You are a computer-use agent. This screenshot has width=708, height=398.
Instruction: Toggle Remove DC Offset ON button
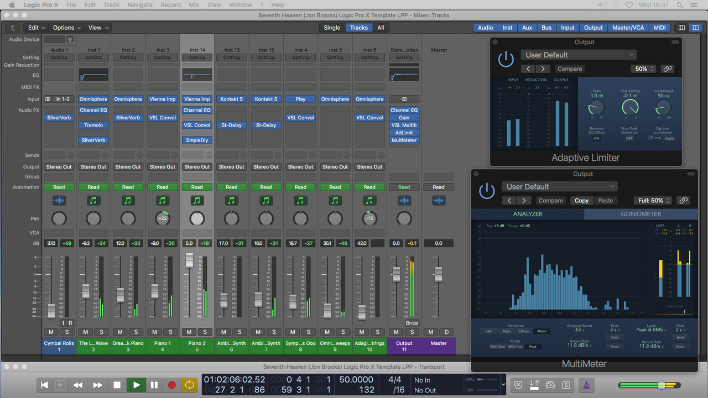point(597,138)
